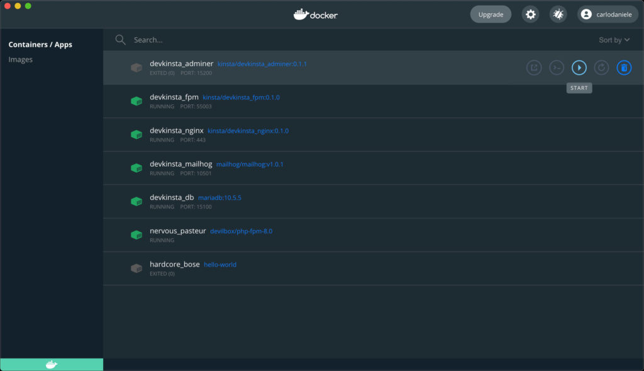Click the grey devkinsta_adminer container icon
644x371 pixels.
[136, 68]
